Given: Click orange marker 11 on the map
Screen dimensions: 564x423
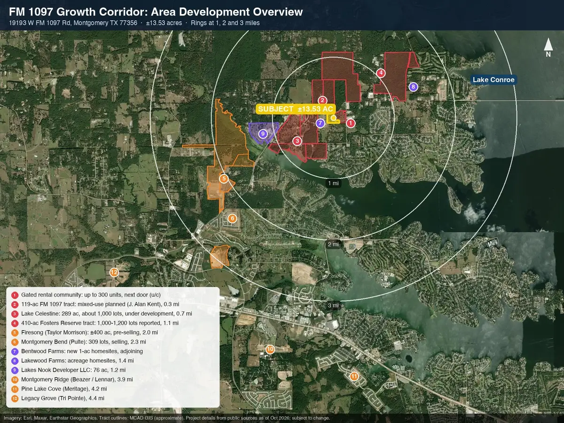Looking at the screenshot, I should pos(354,376).
